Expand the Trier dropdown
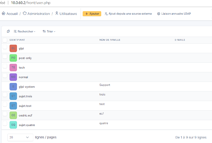Screen dimensions: 212x143 pyautogui.click(x=49, y=31)
